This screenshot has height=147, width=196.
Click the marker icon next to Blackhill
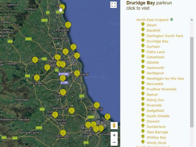click(143, 30)
